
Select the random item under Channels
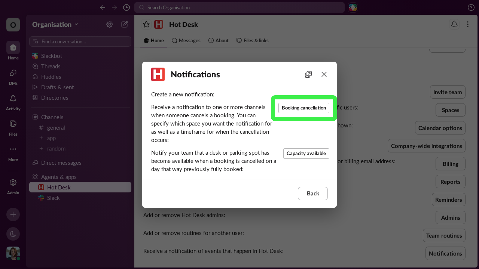pos(80,148)
